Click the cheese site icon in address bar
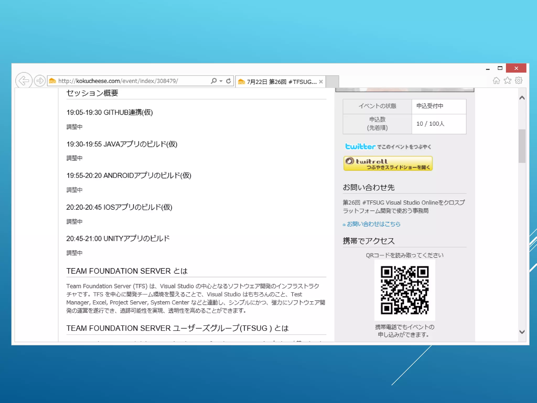This screenshot has width=537, height=403. click(x=52, y=81)
